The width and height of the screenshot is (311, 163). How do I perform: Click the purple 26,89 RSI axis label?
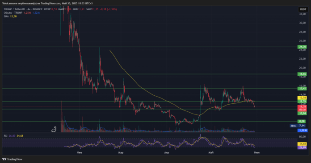click(x=302, y=147)
